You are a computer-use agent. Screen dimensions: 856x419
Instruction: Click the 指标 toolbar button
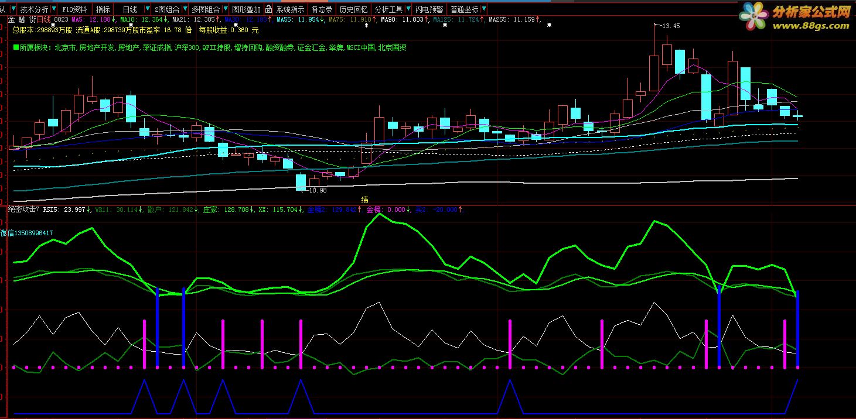click(103, 9)
